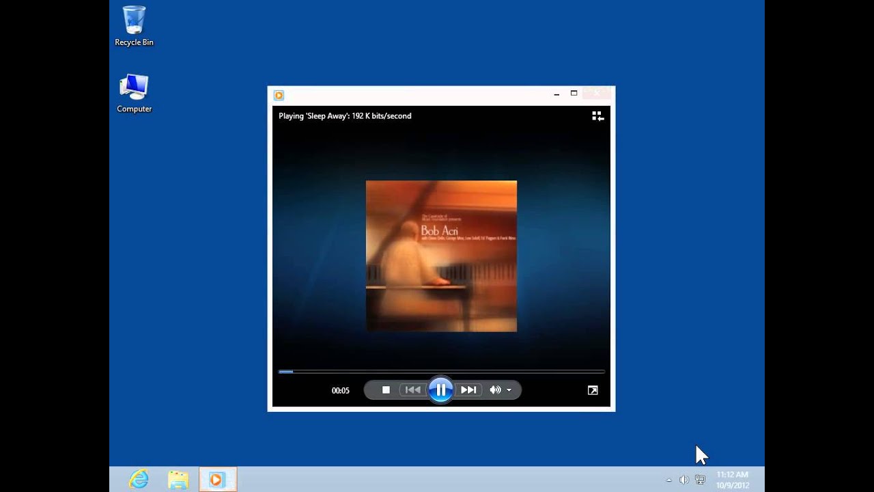The width and height of the screenshot is (874, 492).
Task: Close the Media Player window
Action: pyautogui.click(x=597, y=94)
